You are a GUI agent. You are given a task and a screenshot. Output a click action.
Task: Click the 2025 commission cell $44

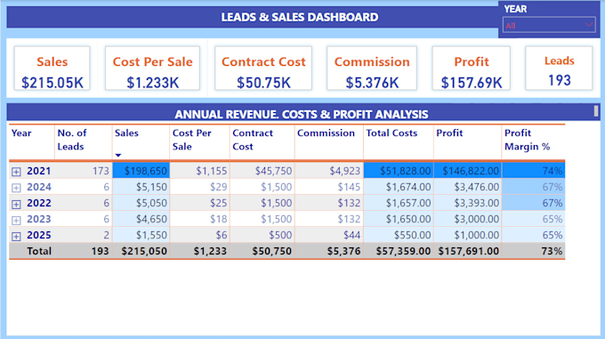[329, 235]
